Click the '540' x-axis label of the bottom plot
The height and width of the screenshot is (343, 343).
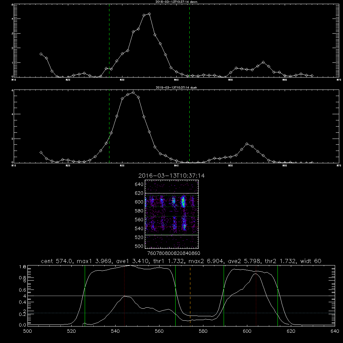[x=115, y=331]
